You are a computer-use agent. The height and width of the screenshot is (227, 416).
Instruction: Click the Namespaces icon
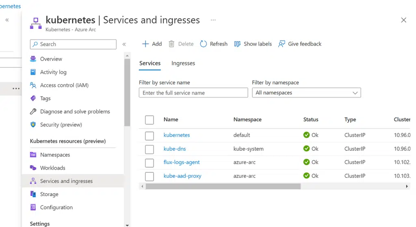(x=33, y=155)
